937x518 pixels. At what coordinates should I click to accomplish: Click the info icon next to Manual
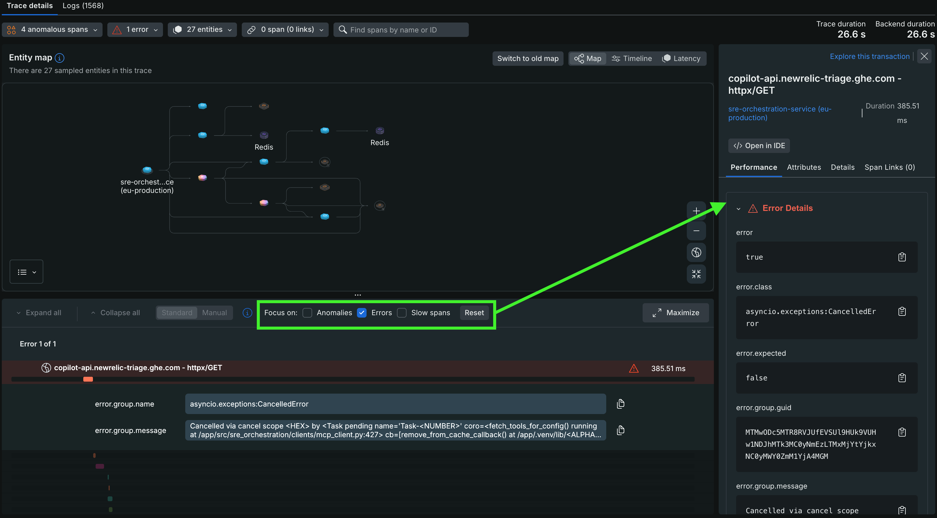point(247,312)
